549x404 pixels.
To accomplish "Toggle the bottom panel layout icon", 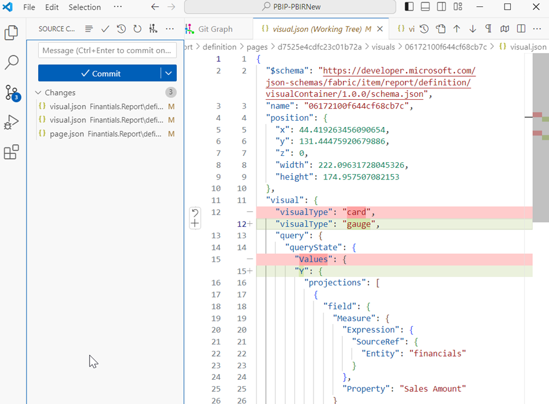I will [x=425, y=7].
